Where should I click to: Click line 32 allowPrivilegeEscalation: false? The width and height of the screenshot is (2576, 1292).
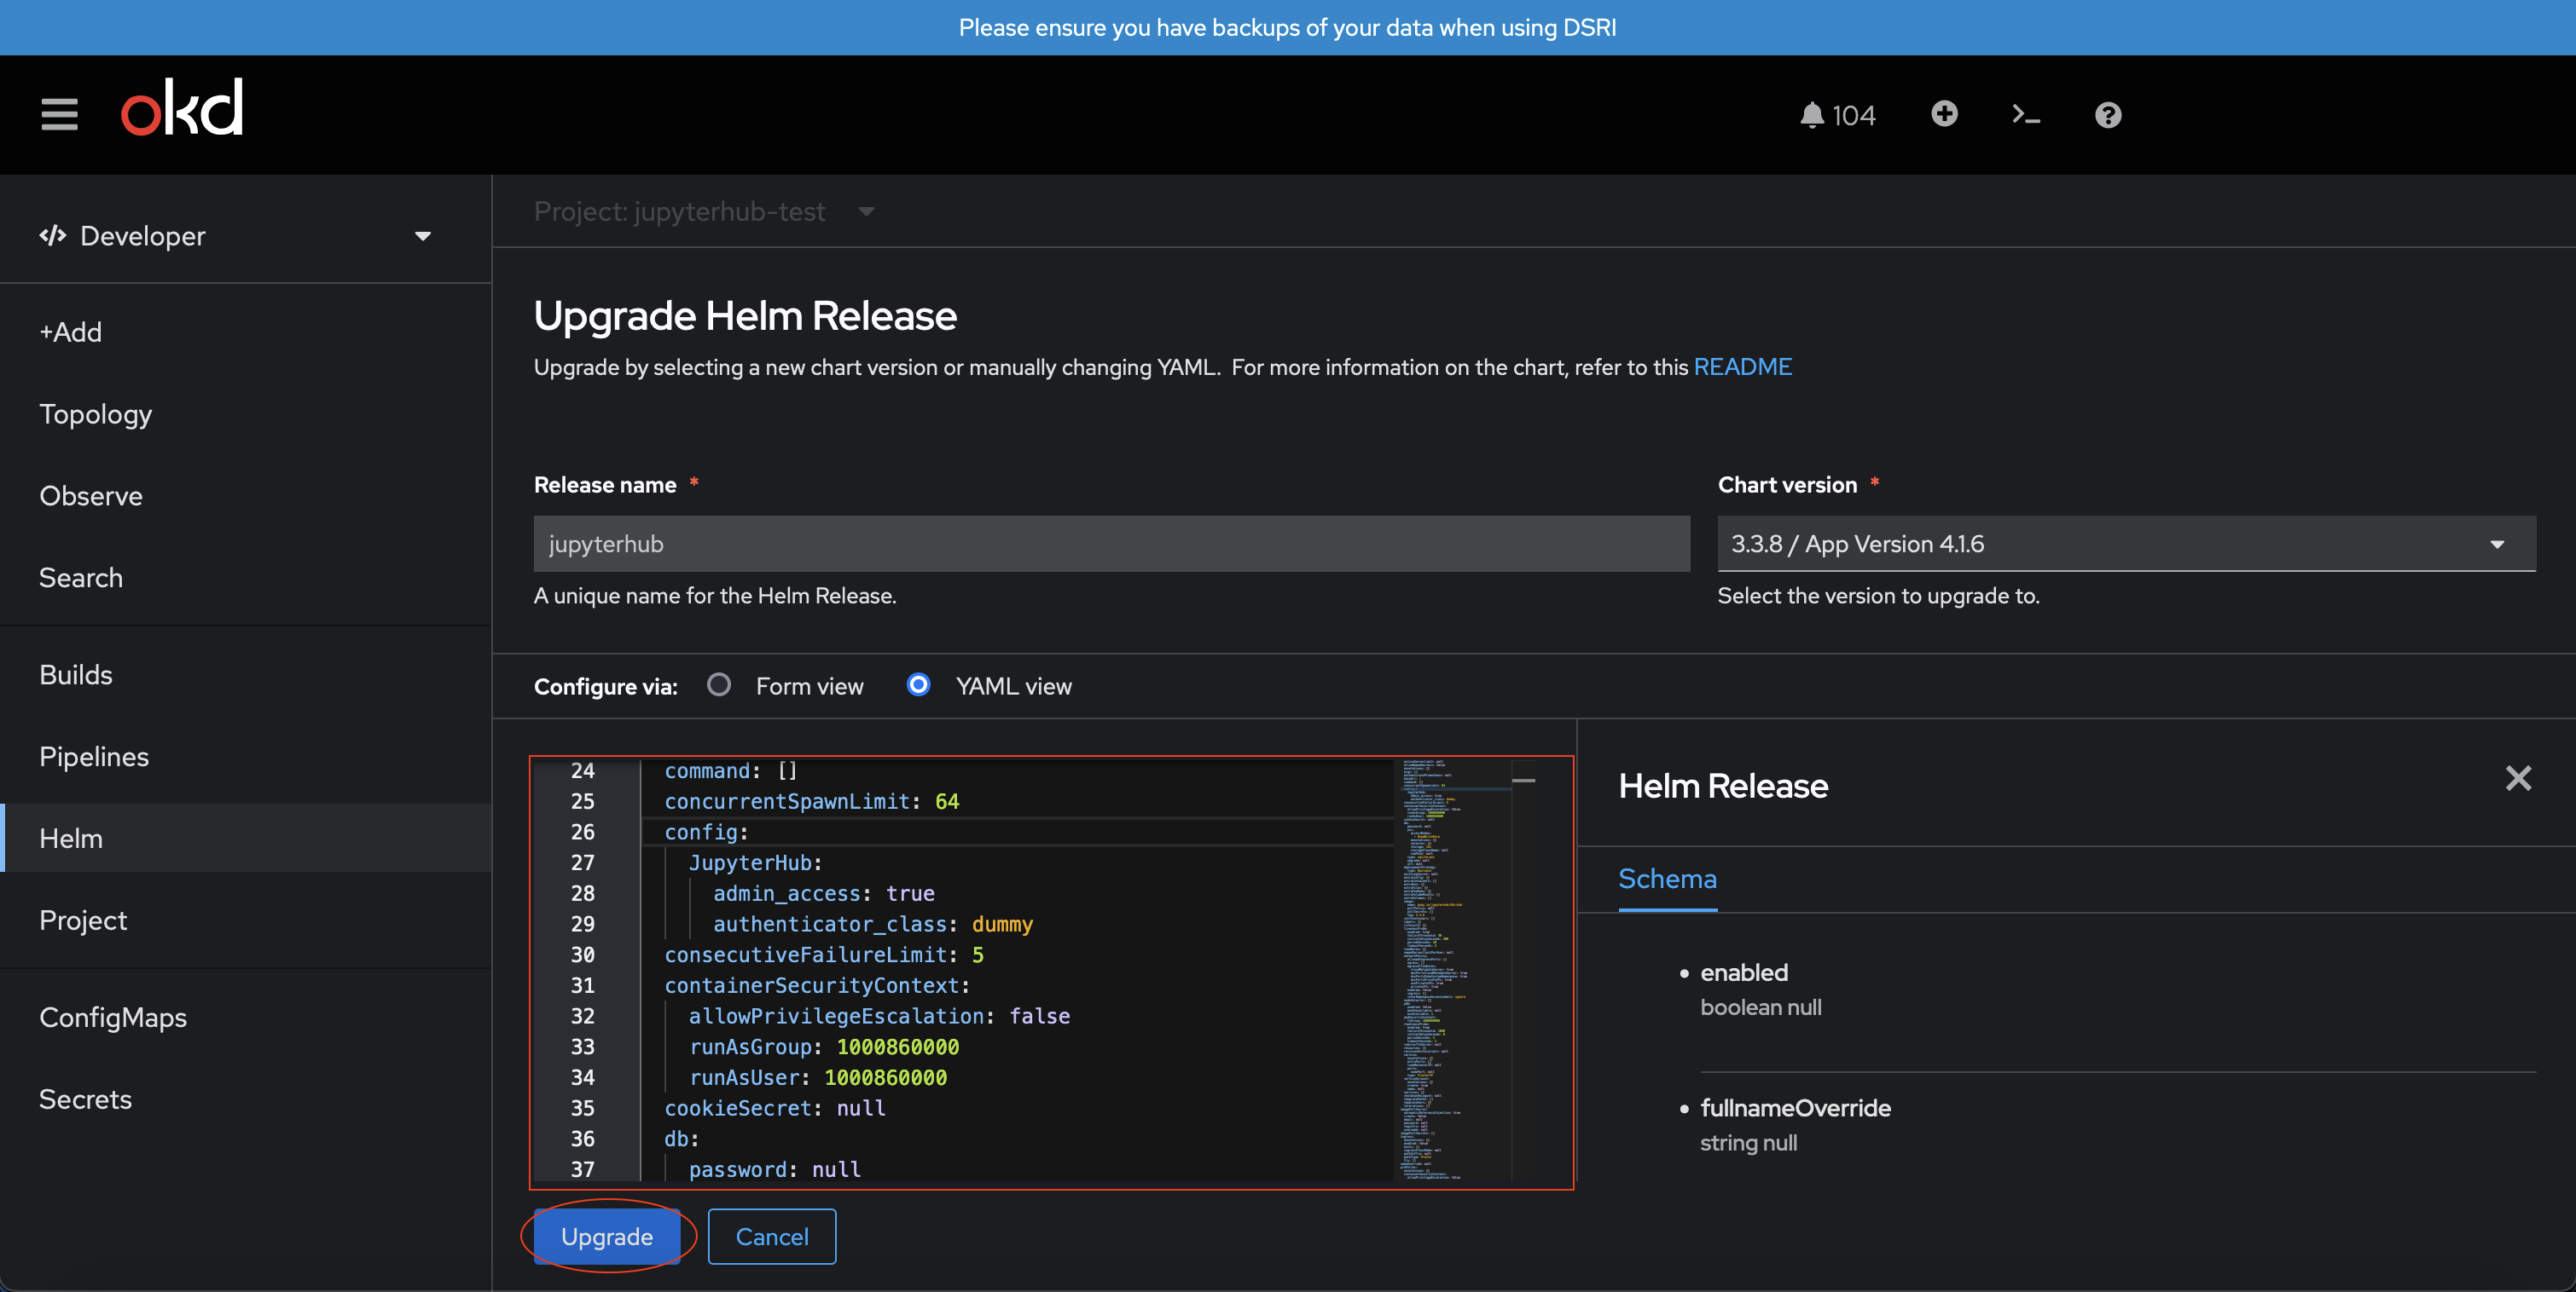click(x=879, y=1016)
